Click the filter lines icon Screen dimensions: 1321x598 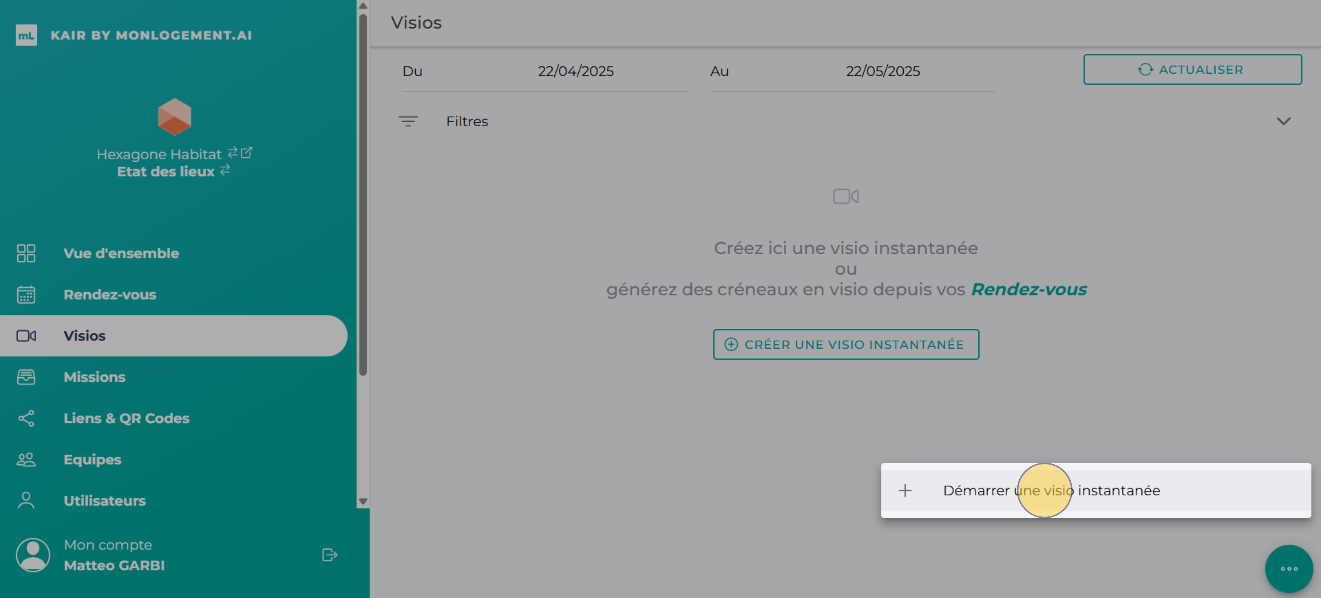coord(408,121)
